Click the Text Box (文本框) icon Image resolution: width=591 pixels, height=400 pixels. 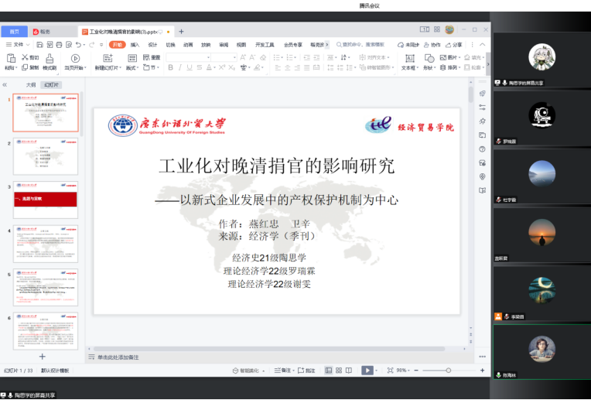click(x=408, y=58)
